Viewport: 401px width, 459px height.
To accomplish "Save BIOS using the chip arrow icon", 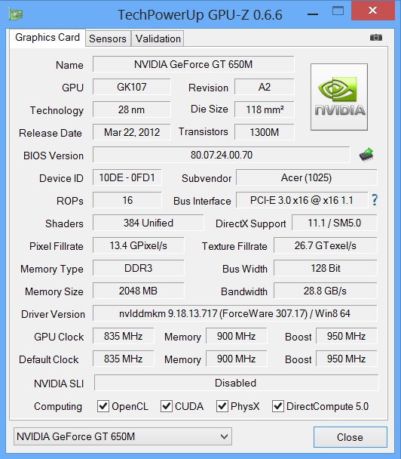I will (x=366, y=154).
